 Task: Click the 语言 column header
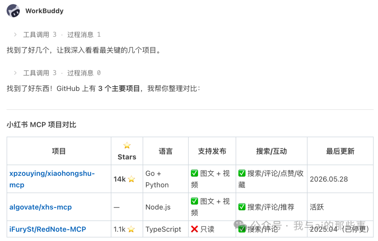(x=166, y=151)
